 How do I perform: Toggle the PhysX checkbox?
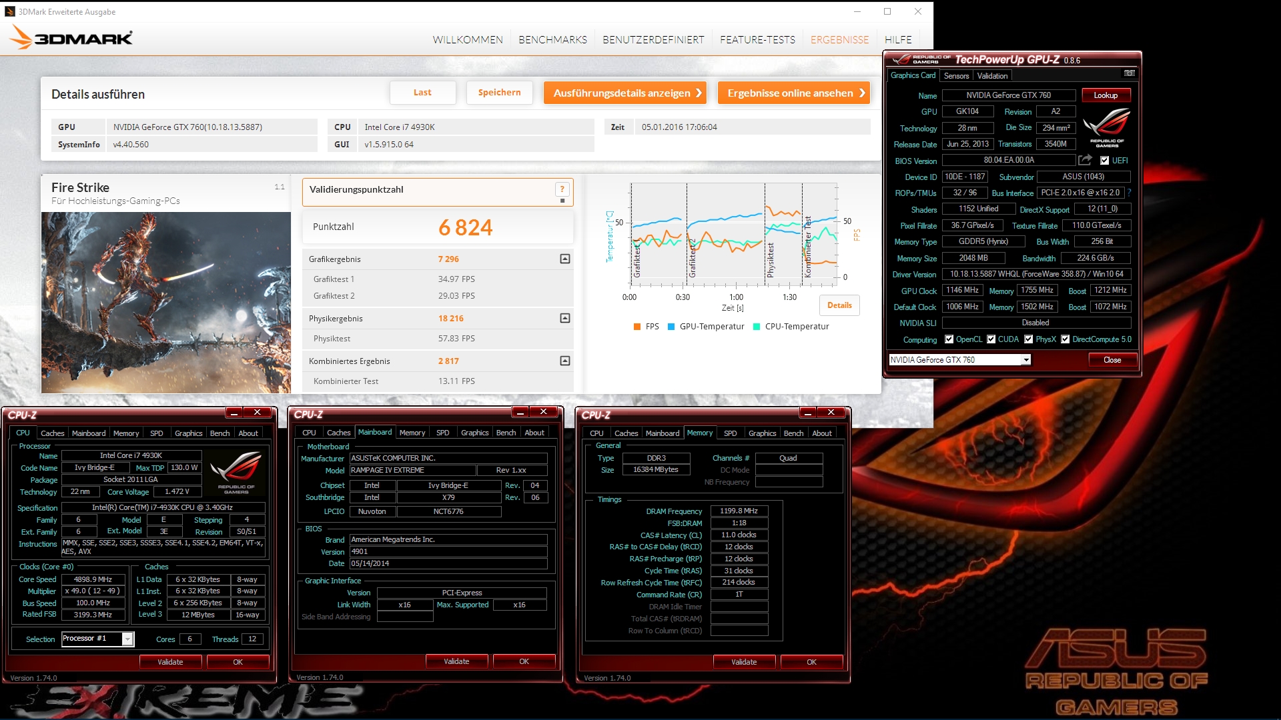tap(1028, 339)
